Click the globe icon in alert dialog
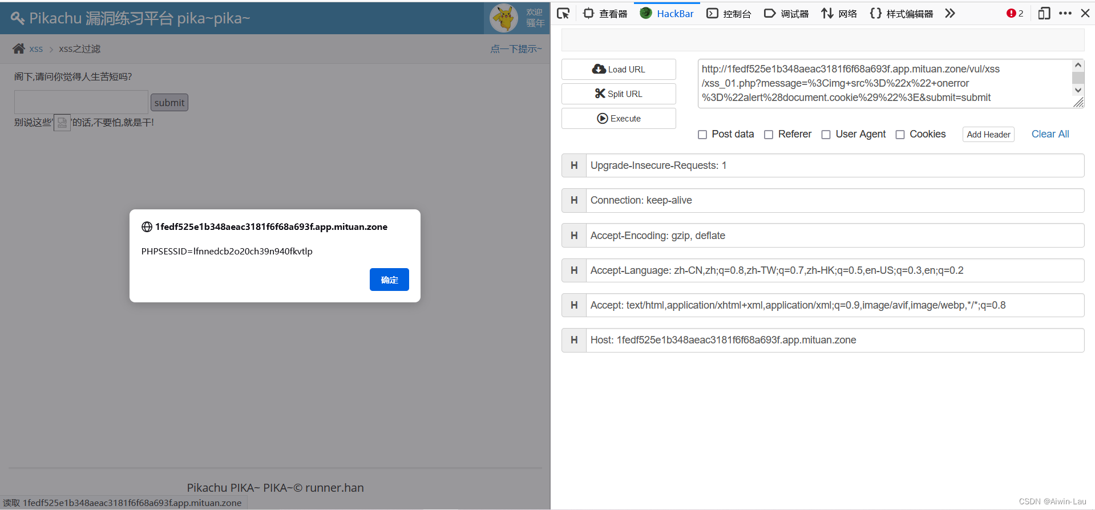The width and height of the screenshot is (1095, 510). coord(147,227)
